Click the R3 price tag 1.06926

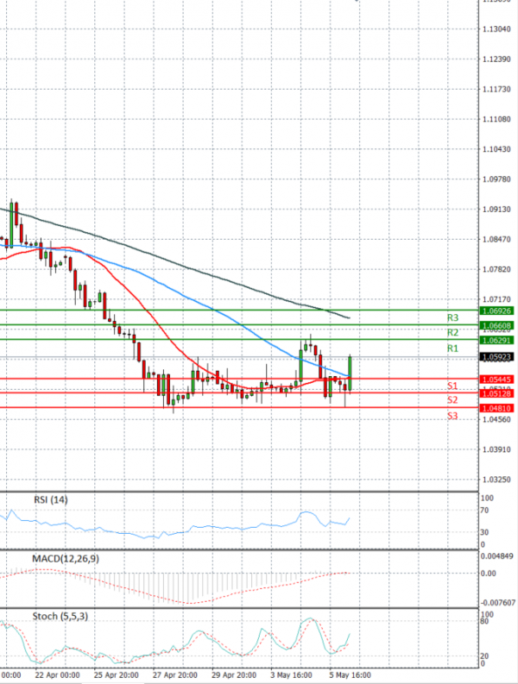tap(496, 311)
